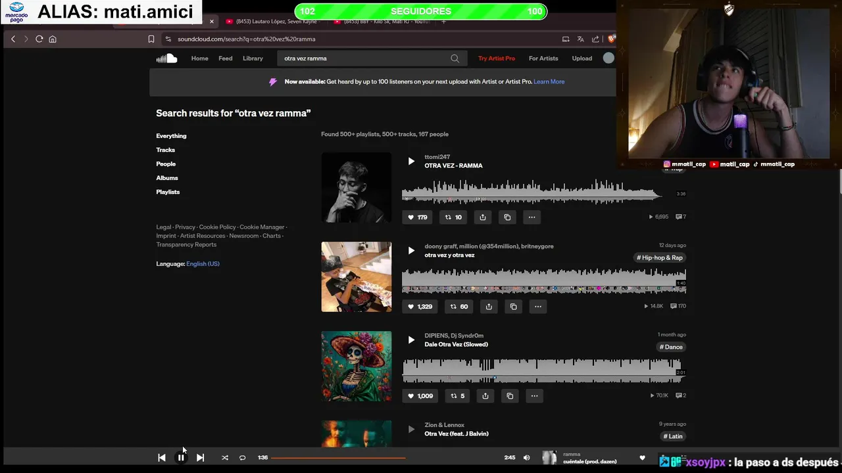The width and height of the screenshot is (842, 473).
Task: Like otra vez y otra vez with 1,329 likes
Action: pos(420,306)
